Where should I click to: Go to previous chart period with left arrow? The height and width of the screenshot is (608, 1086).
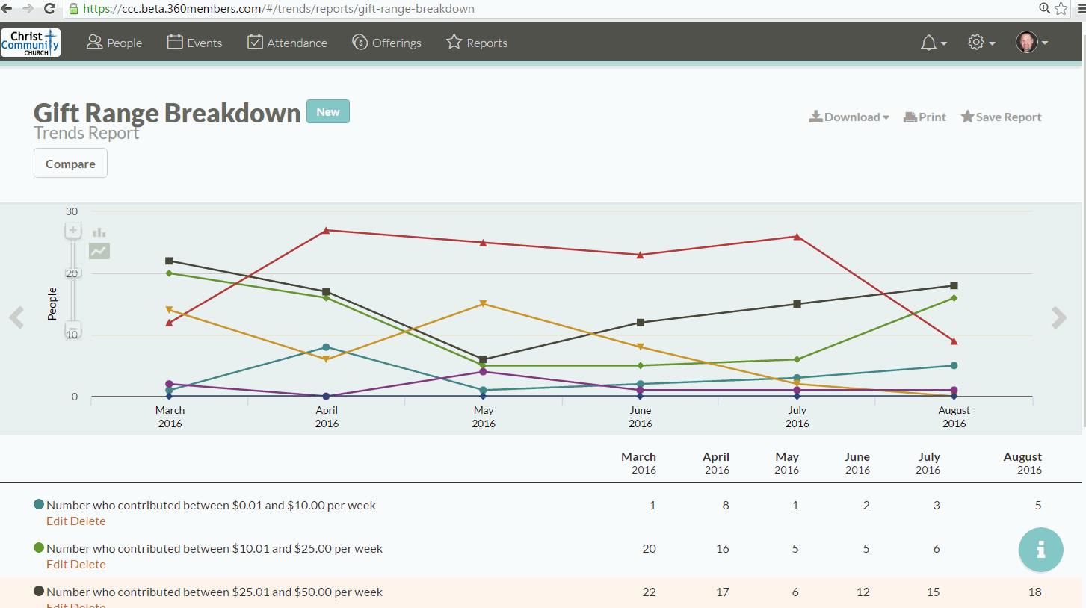coord(16,317)
